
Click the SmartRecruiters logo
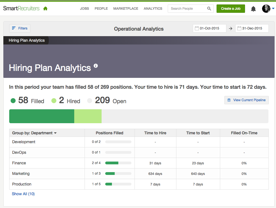coord(21,9)
